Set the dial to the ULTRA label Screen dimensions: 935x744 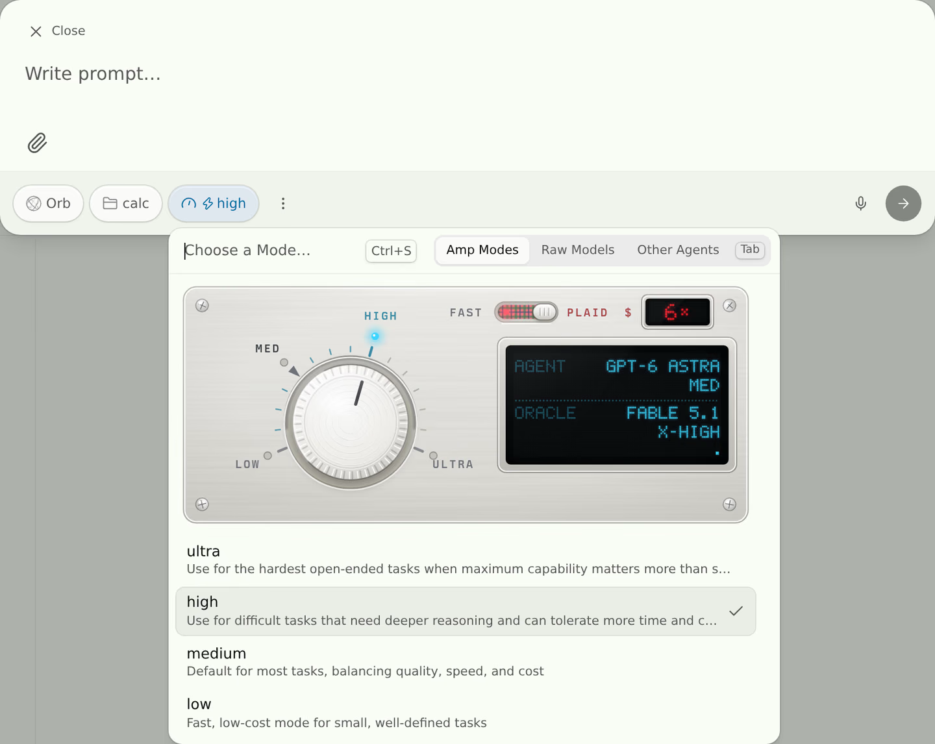(453, 464)
